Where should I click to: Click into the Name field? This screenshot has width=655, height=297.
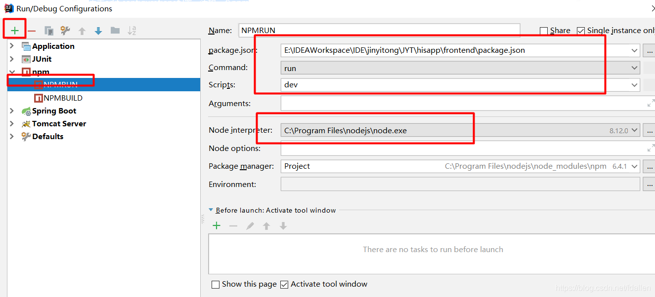(379, 30)
